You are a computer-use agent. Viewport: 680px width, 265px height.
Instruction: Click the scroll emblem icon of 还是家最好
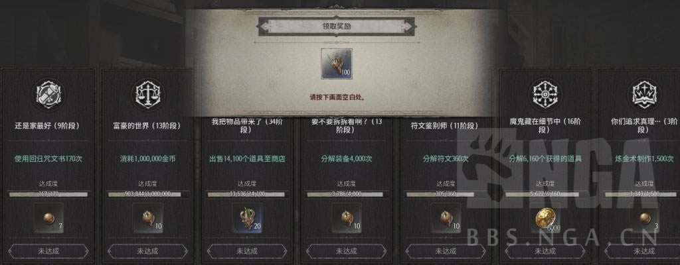[x=48, y=93]
